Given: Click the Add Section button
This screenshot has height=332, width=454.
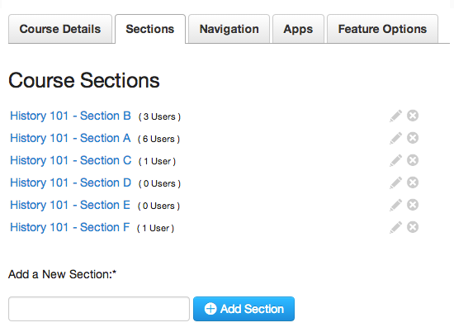Looking at the screenshot, I should [x=244, y=309].
